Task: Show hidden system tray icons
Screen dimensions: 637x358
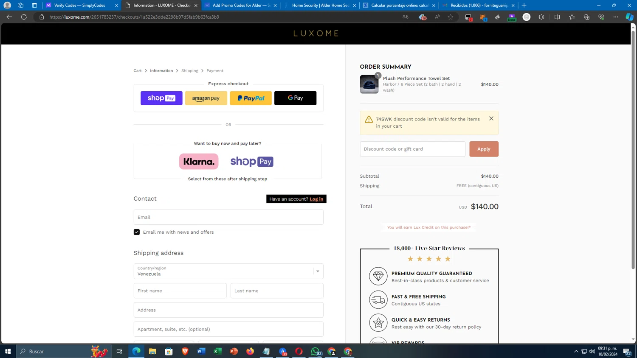Action: pos(576,351)
